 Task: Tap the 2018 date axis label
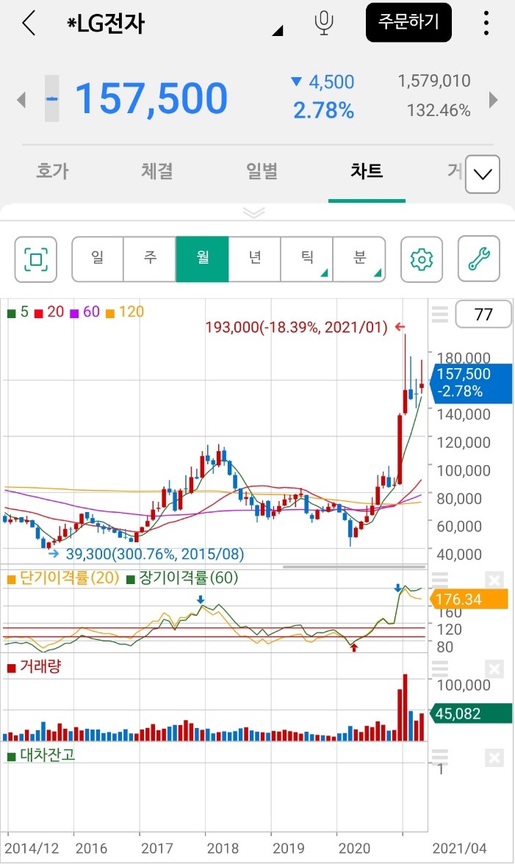pyautogui.click(x=223, y=848)
